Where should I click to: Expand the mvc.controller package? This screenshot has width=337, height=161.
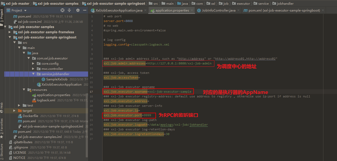[33, 69]
